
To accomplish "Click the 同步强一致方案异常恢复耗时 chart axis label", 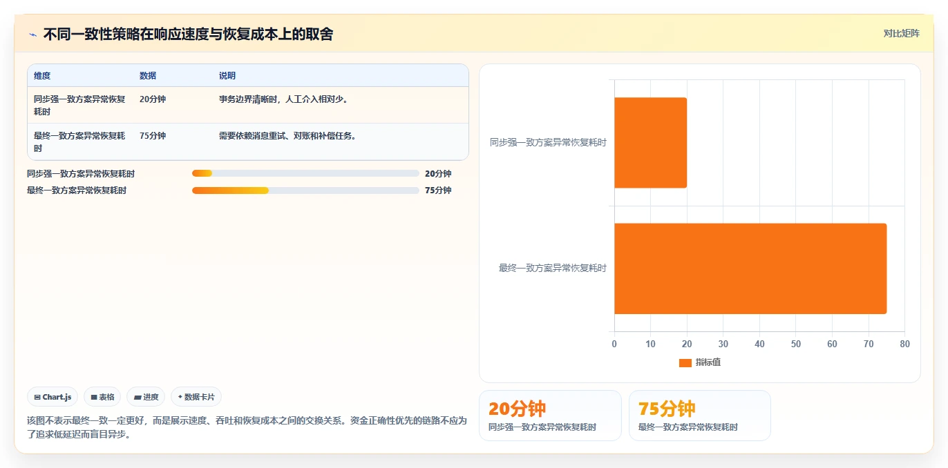I will point(548,142).
